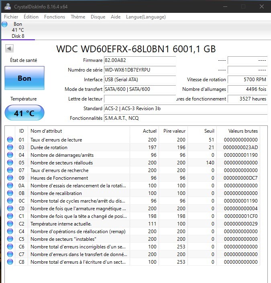This screenshot has height=283, width=271.
Task: Click the CrystalDiskInfo app icon in title bar
Action: coord(8,7)
